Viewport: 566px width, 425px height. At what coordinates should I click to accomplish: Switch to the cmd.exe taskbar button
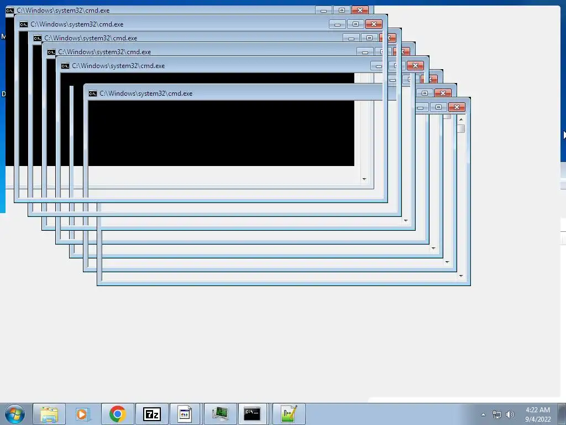point(252,414)
